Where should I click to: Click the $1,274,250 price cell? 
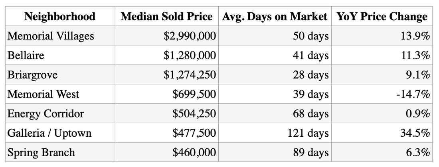click(x=166, y=75)
